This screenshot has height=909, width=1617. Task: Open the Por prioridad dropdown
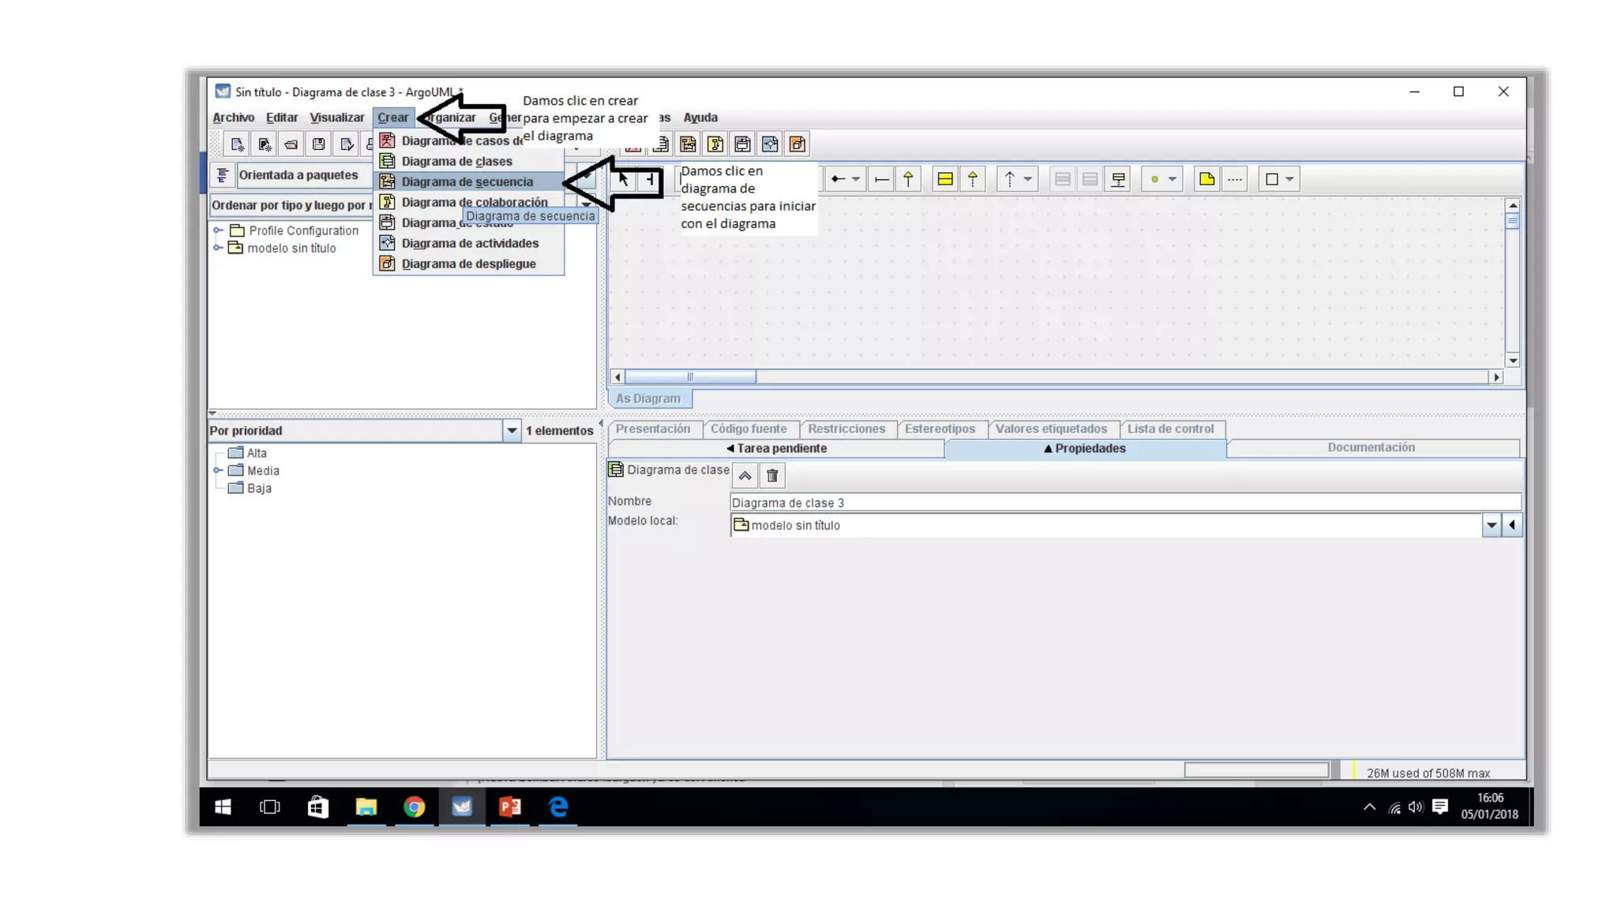click(511, 431)
